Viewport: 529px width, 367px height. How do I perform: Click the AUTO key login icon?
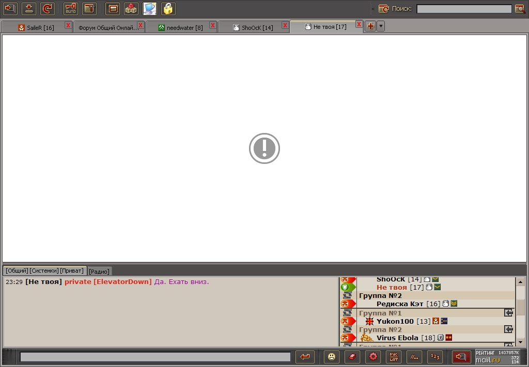click(71, 8)
